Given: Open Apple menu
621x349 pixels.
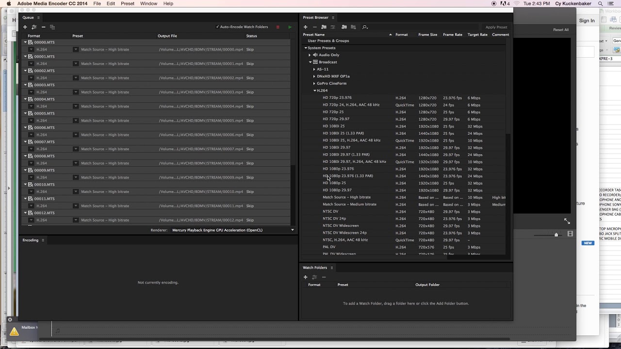Looking at the screenshot, I should point(8,3).
